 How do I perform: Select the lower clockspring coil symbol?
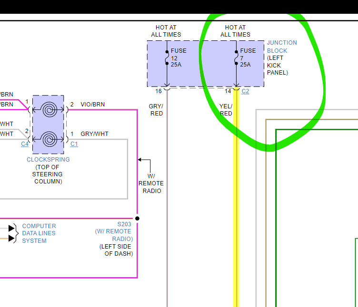48,140
